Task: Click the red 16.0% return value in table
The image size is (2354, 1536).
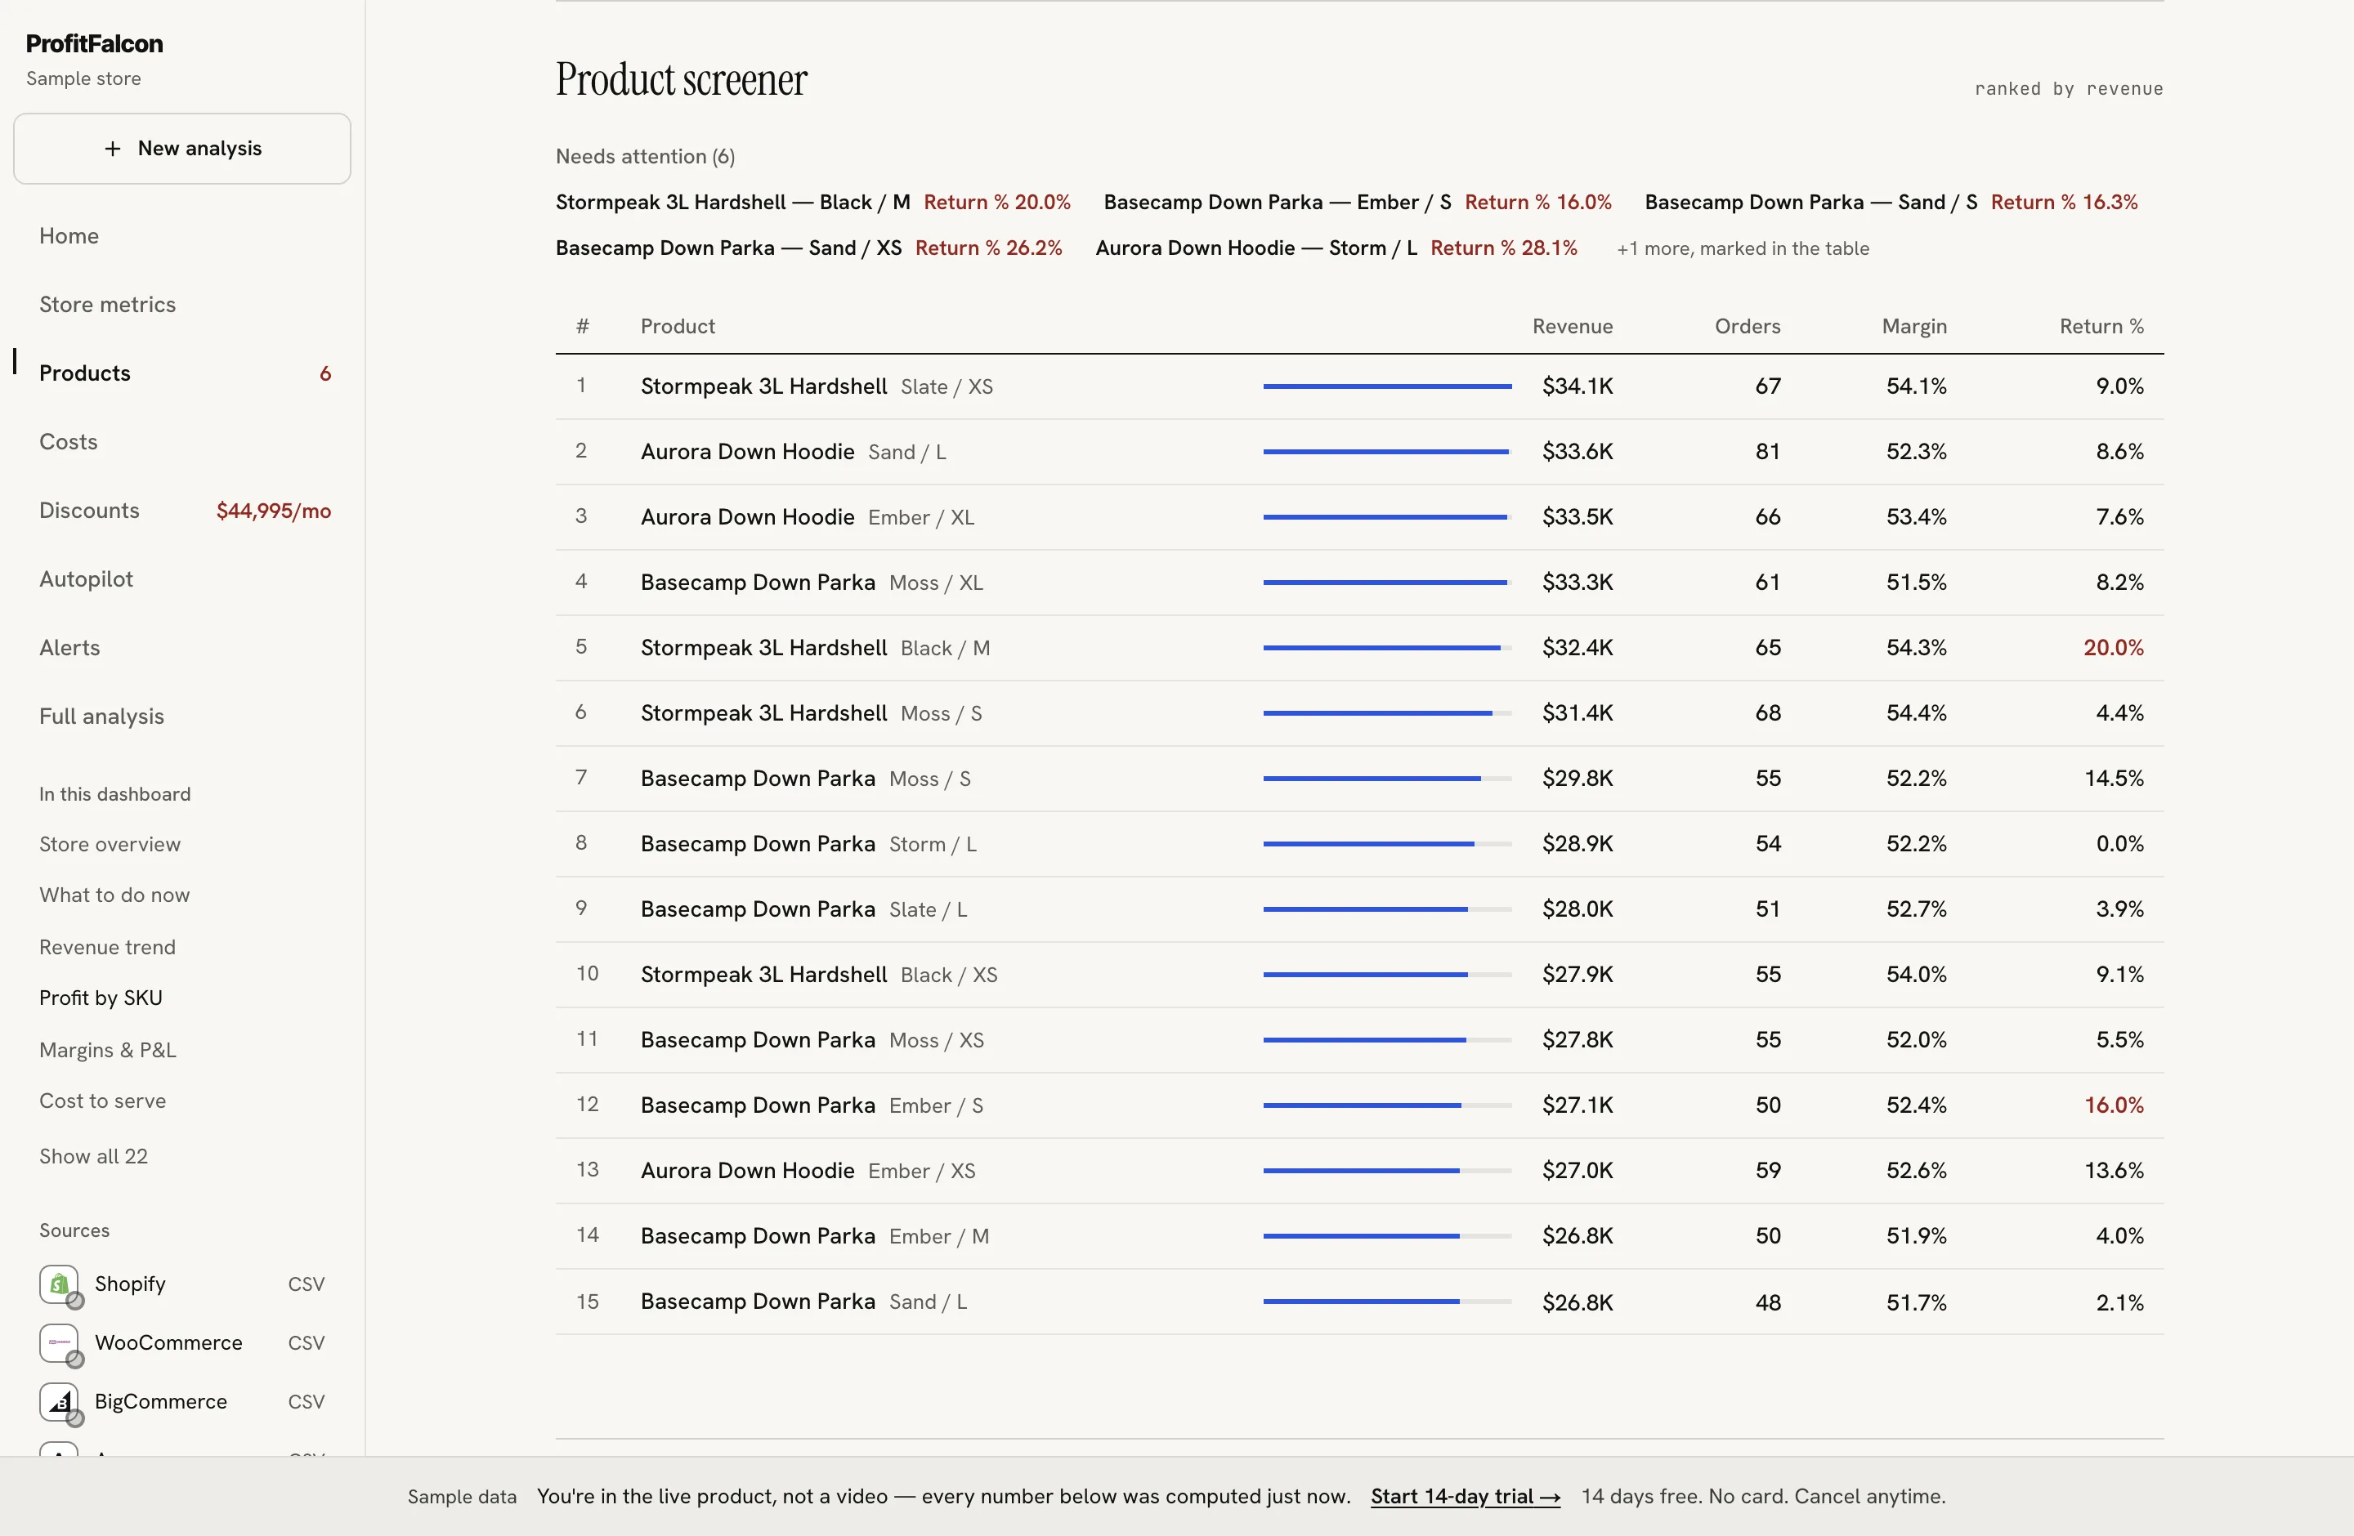Action: coord(2114,1105)
